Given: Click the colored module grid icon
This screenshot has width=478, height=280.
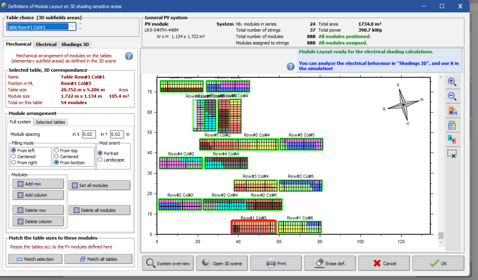Looking at the screenshot, I should [x=452, y=126].
